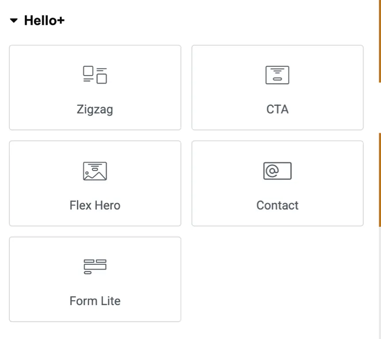Click the triangle next to Hello+ heading

tap(13, 20)
